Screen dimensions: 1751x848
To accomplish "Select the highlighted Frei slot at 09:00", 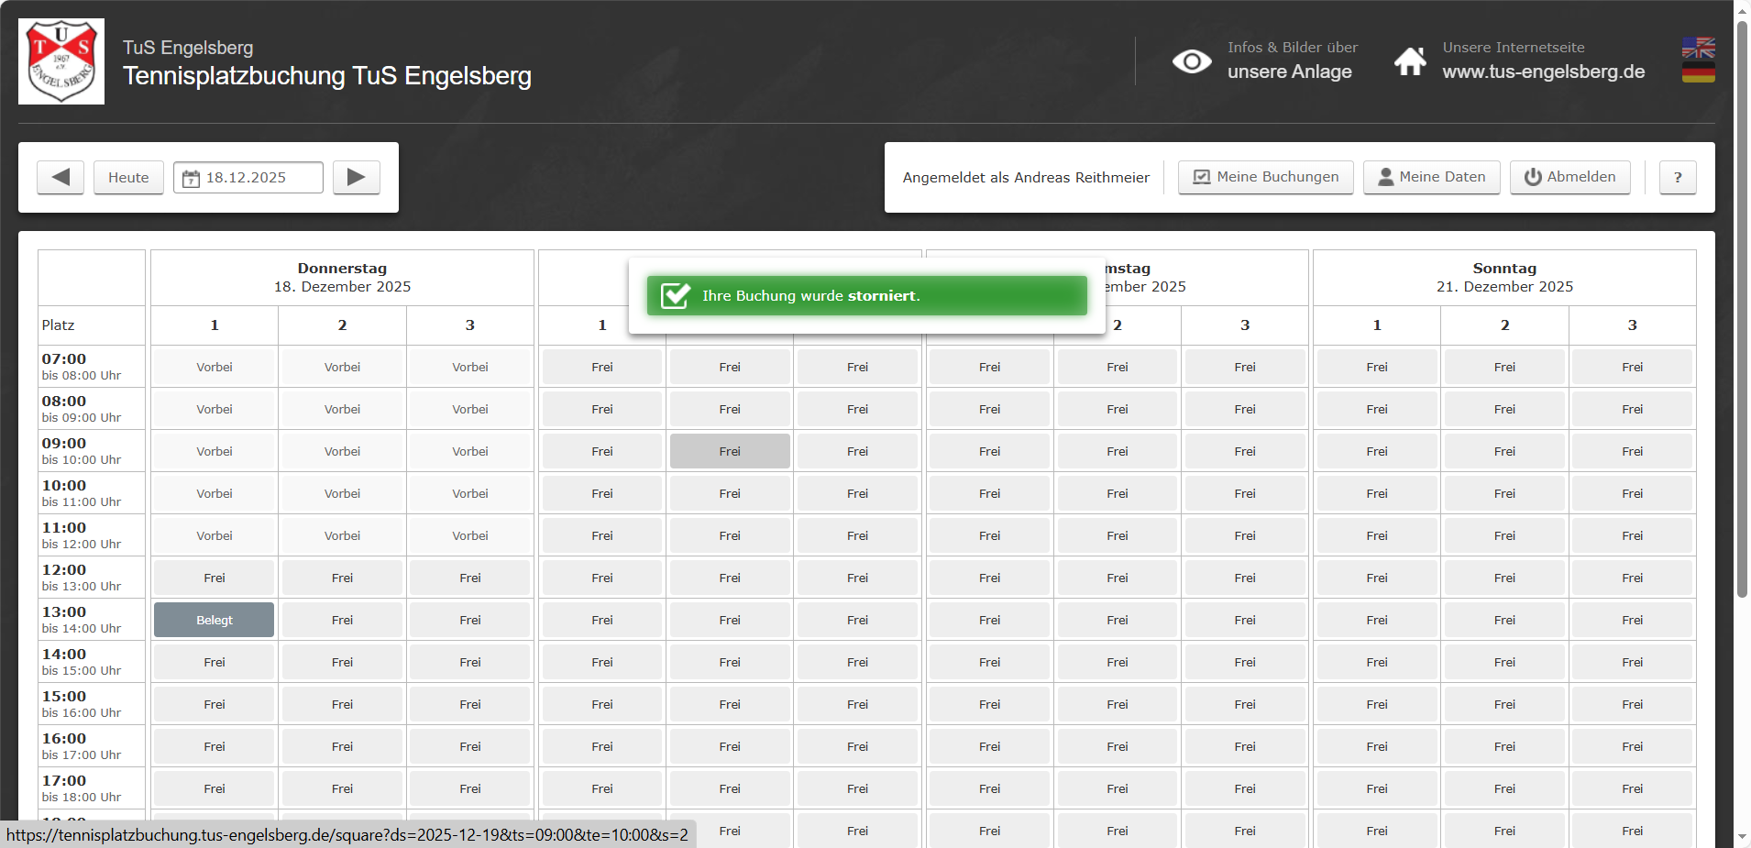I will point(730,451).
